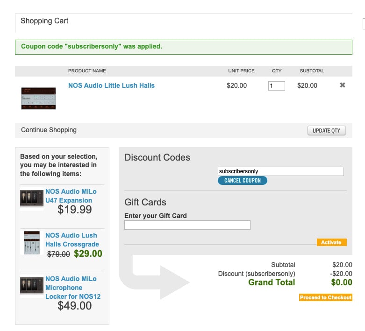Viewport: 365px width, 331px height.
Task: Click the $49.00 Microphone Locker price
Action: (74, 305)
